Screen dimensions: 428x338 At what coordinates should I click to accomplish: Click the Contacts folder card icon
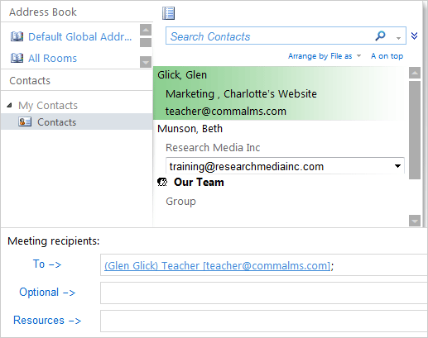click(x=25, y=121)
